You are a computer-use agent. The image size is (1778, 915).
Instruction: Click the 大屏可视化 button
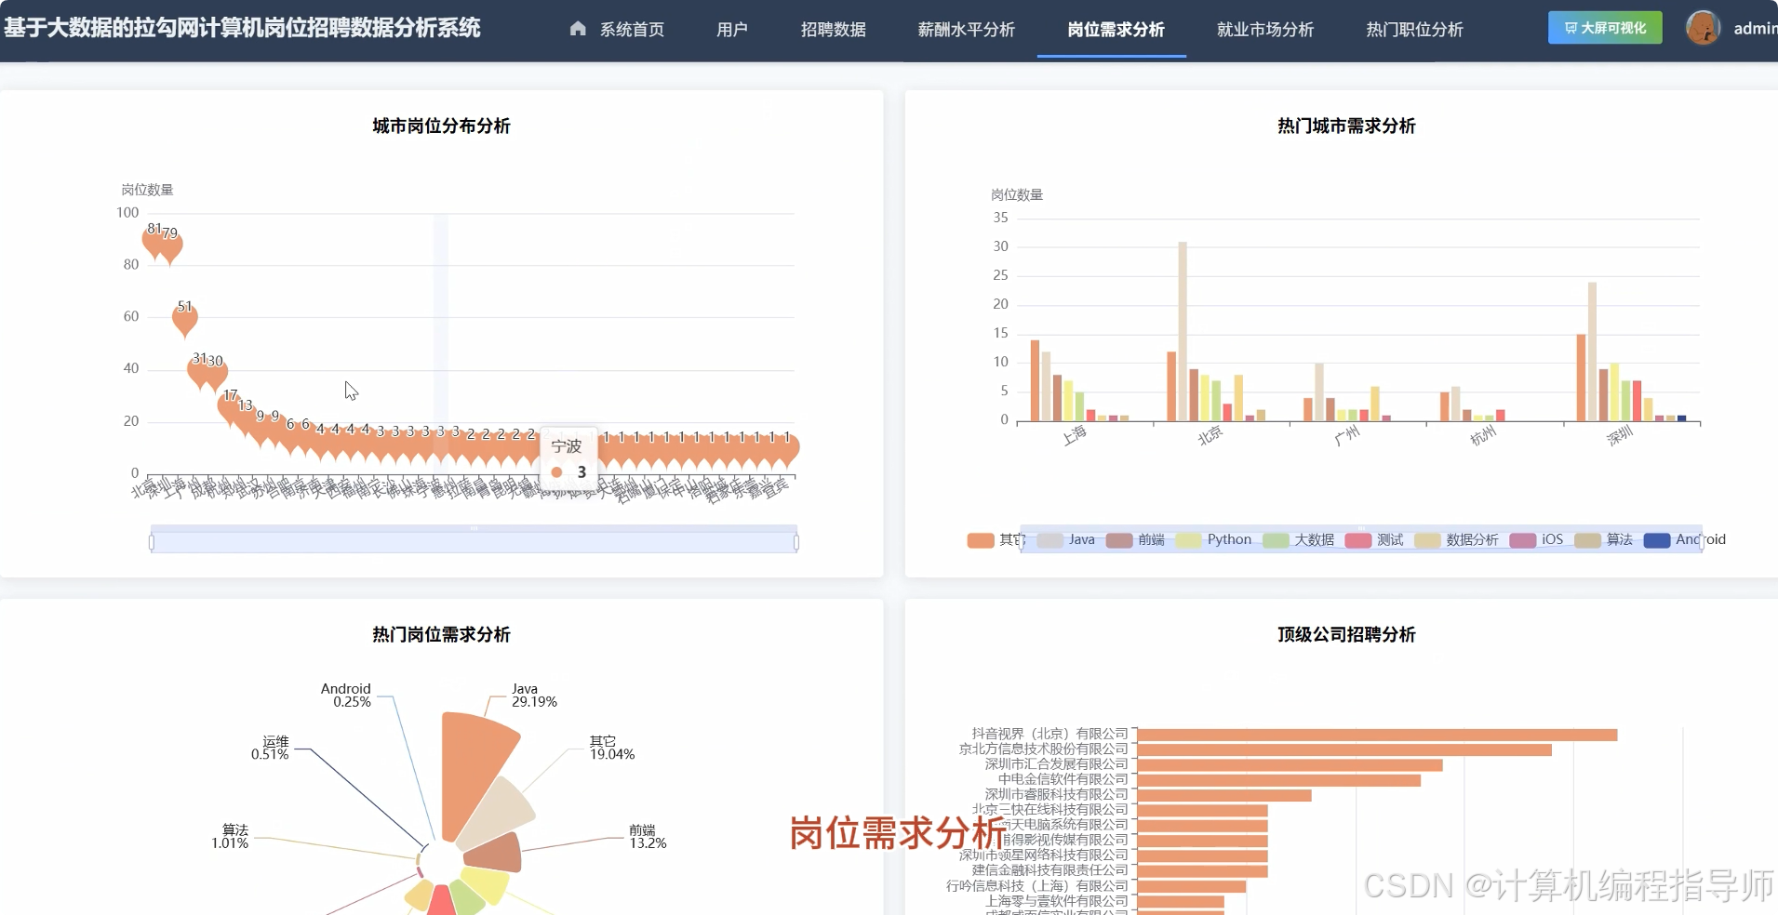click(x=1603, y=27)
